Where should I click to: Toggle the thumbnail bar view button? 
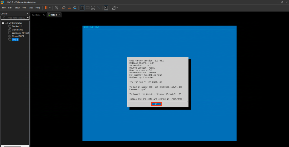(x=87, y=8)
